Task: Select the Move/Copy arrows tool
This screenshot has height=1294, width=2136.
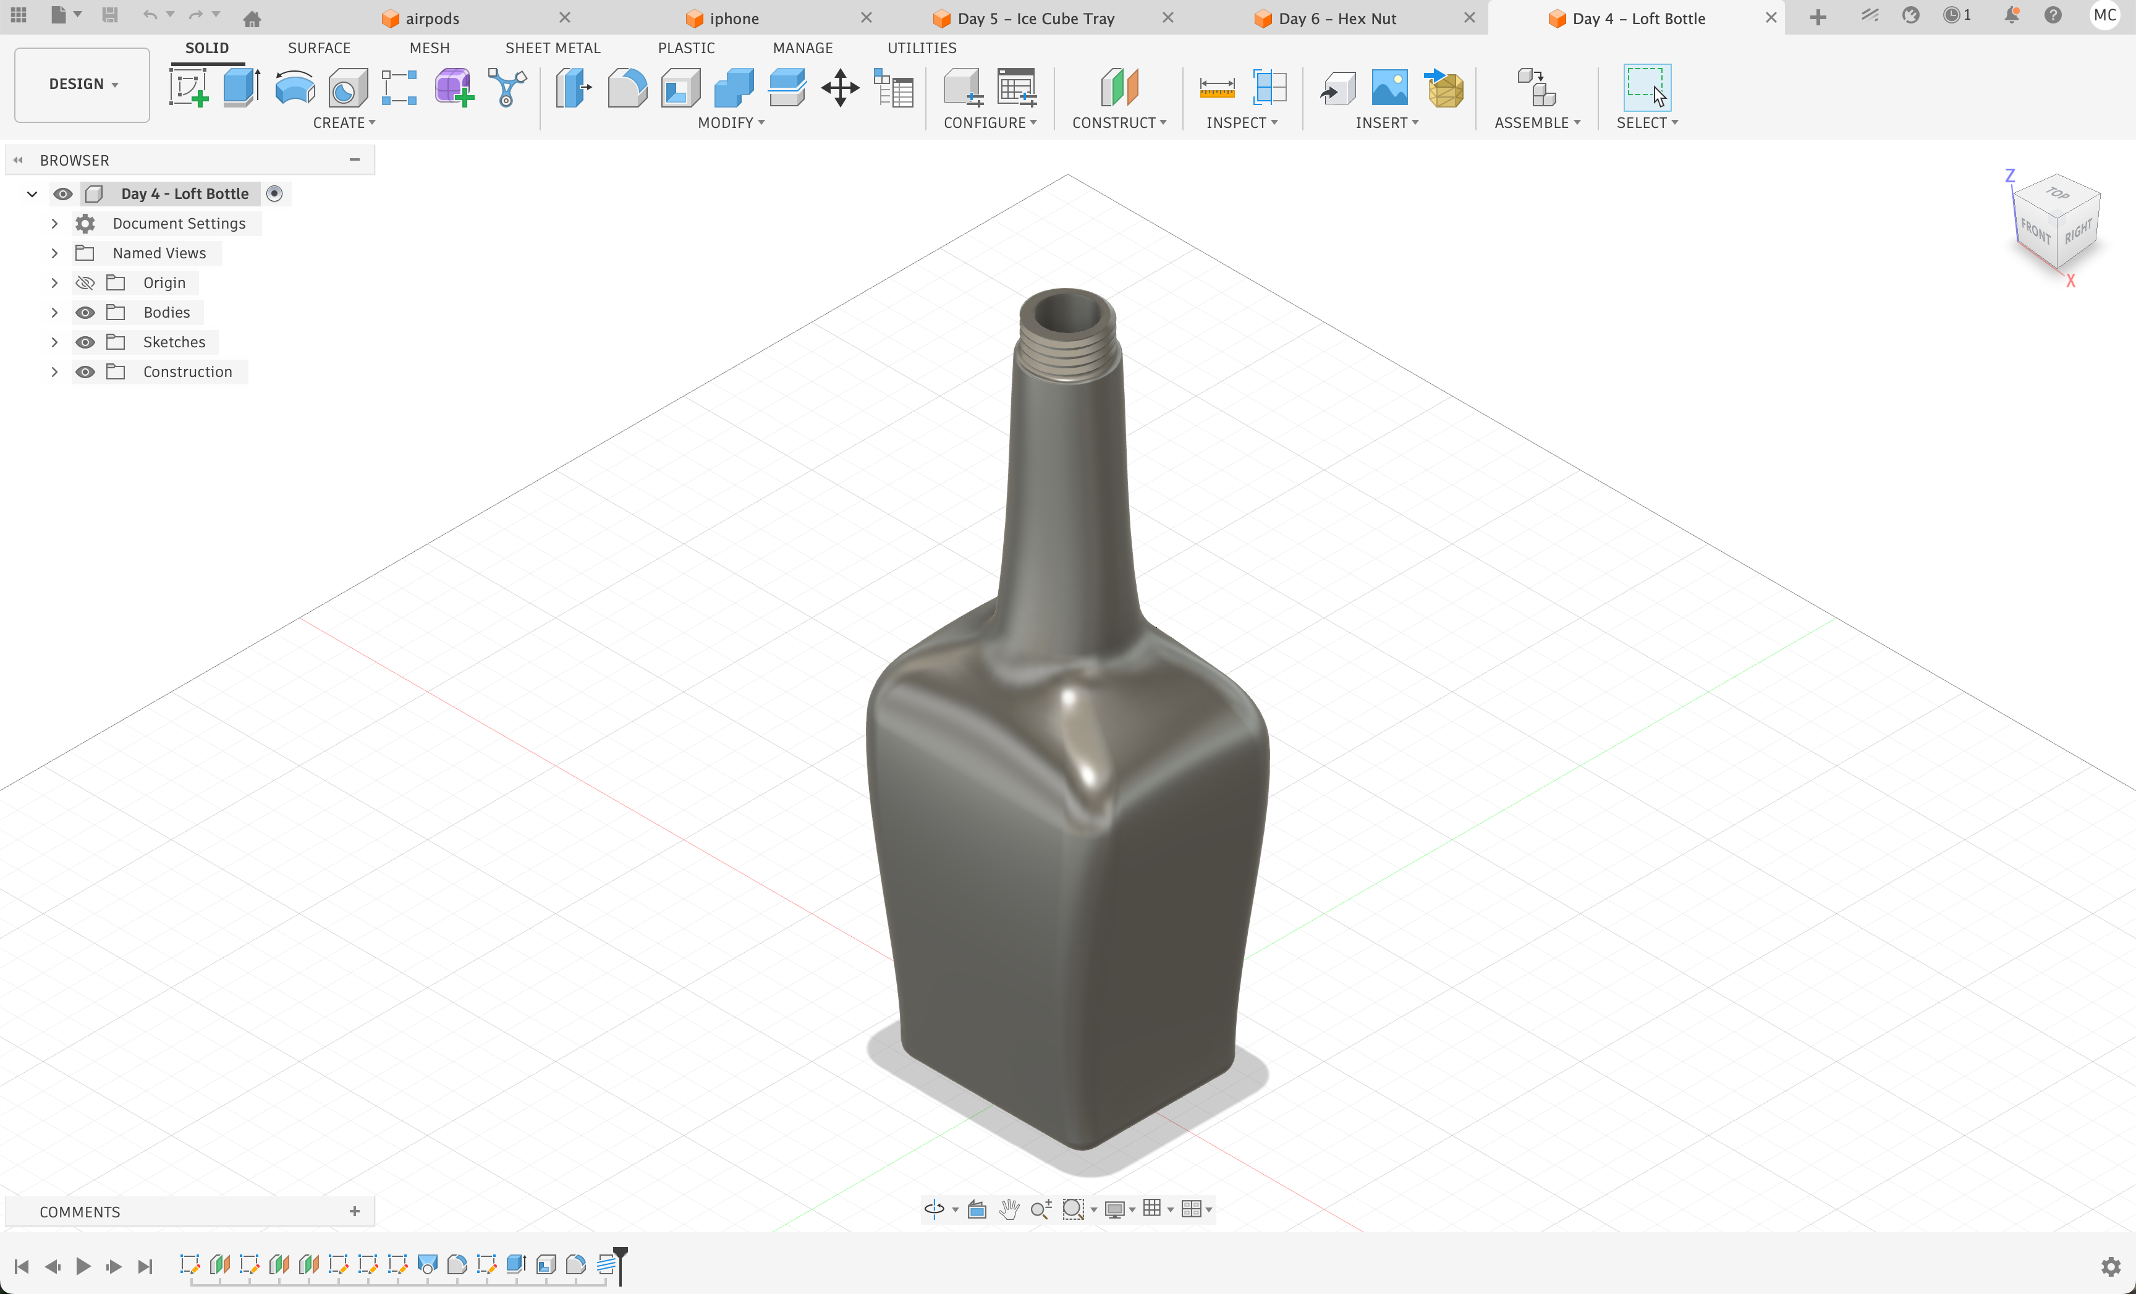Action: [x=840, y=88]
